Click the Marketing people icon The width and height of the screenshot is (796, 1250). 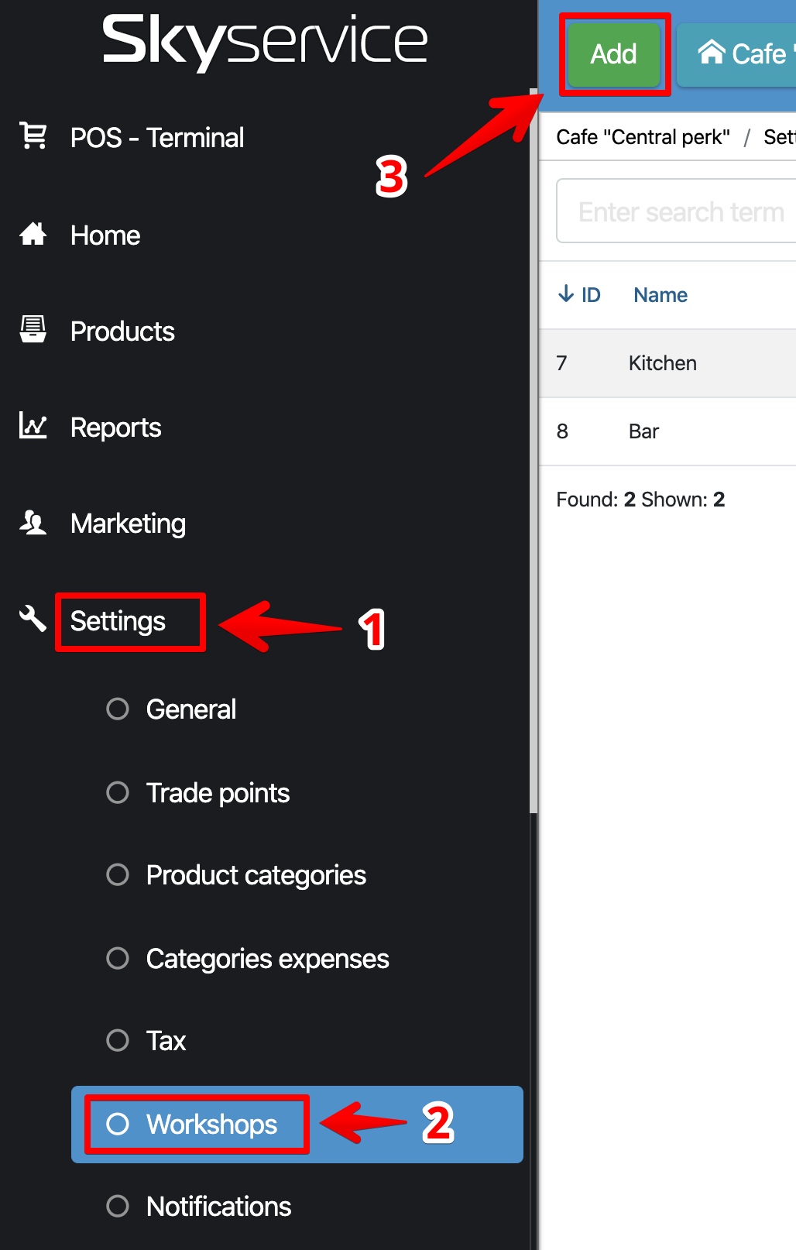click(x=33, y=523)
